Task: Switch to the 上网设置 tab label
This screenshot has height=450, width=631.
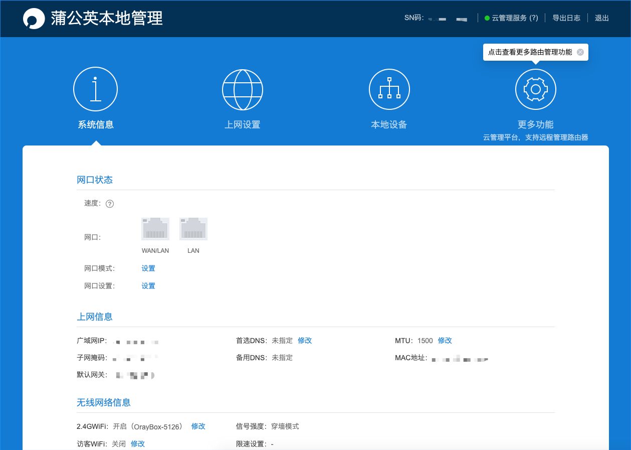Action: (242, 125)
